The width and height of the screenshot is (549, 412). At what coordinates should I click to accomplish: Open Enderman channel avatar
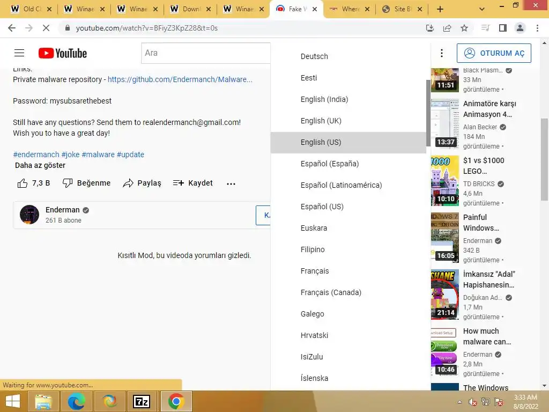click(x=29, y=215)
